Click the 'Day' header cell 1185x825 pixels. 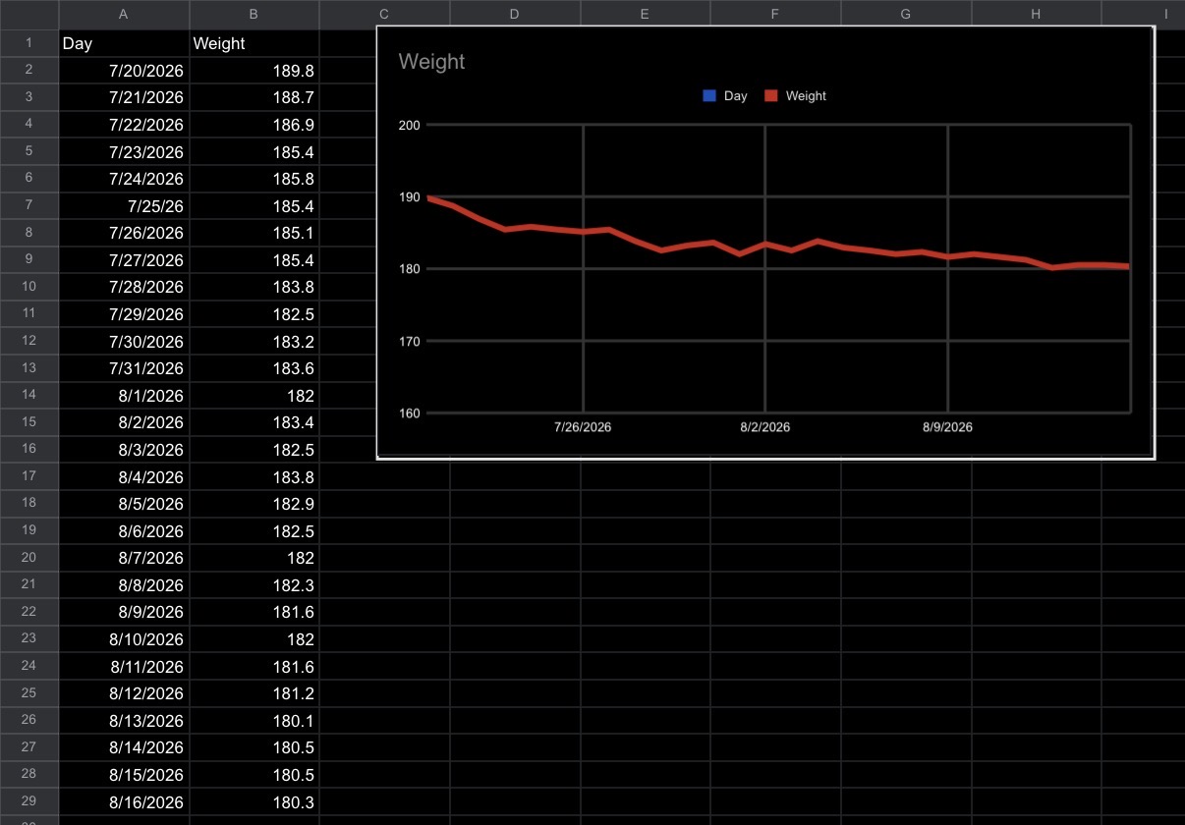[124, 43]
